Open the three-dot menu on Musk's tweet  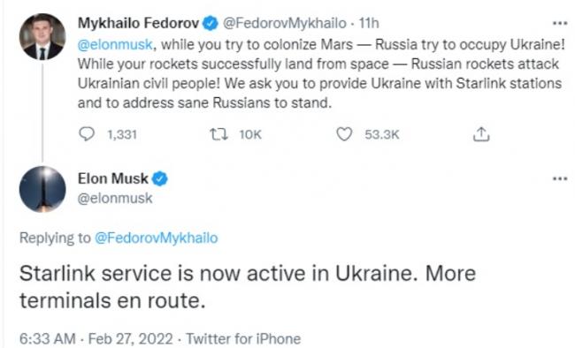560,178
